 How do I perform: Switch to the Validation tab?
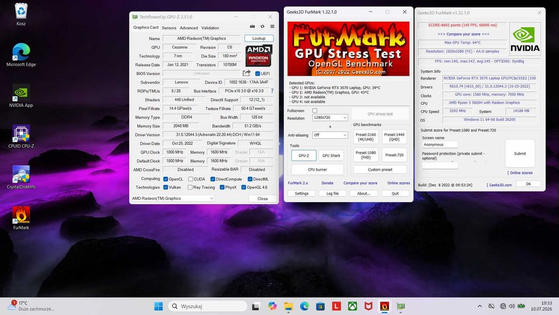[x=210, y=28]
